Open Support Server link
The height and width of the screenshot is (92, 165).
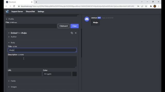[17, 11]
